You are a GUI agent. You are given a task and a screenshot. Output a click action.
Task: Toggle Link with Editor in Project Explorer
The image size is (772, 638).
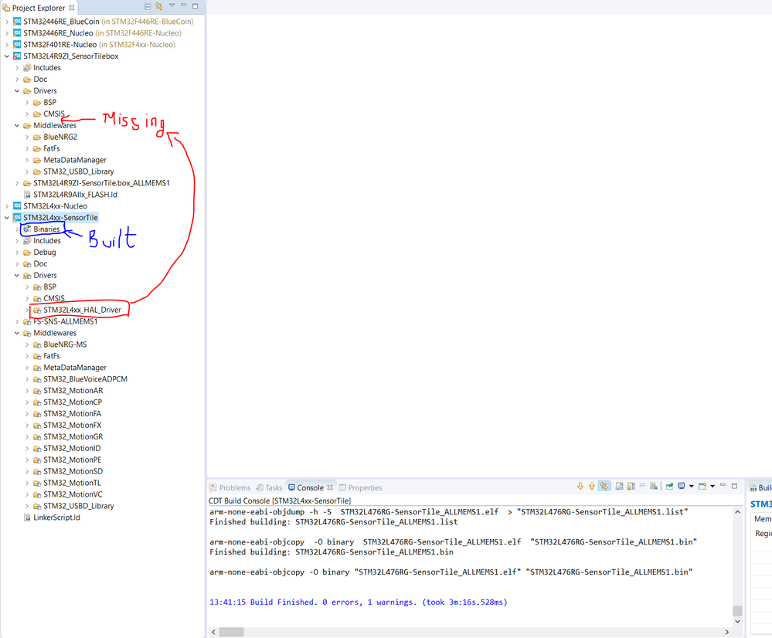(159, 6)
